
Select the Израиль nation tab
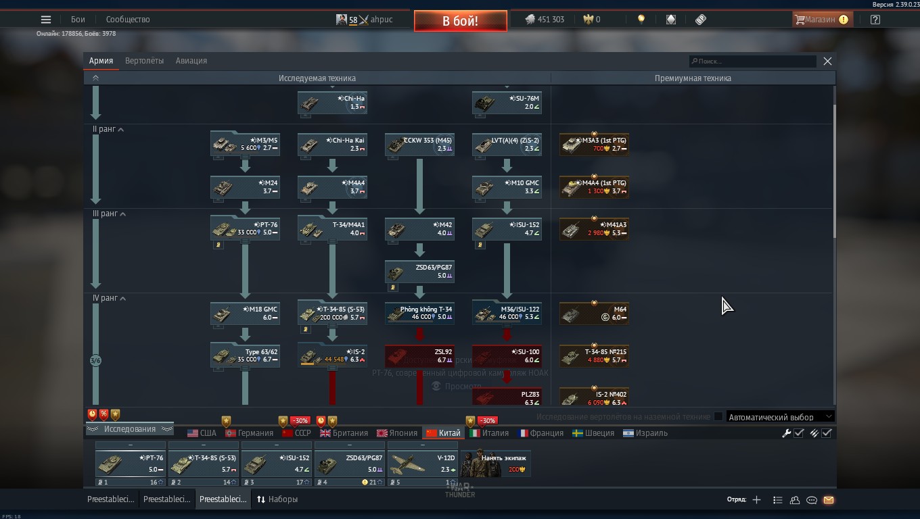coord(645,433)
